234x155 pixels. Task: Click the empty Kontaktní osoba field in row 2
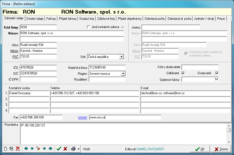coord(29,99)
